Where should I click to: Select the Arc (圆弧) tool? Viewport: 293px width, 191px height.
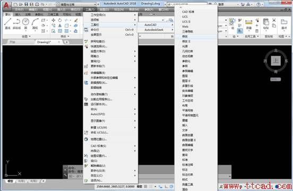[x=35, y=23]
